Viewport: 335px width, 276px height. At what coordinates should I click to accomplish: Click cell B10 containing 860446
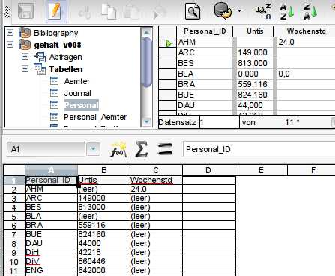[104, 262]
